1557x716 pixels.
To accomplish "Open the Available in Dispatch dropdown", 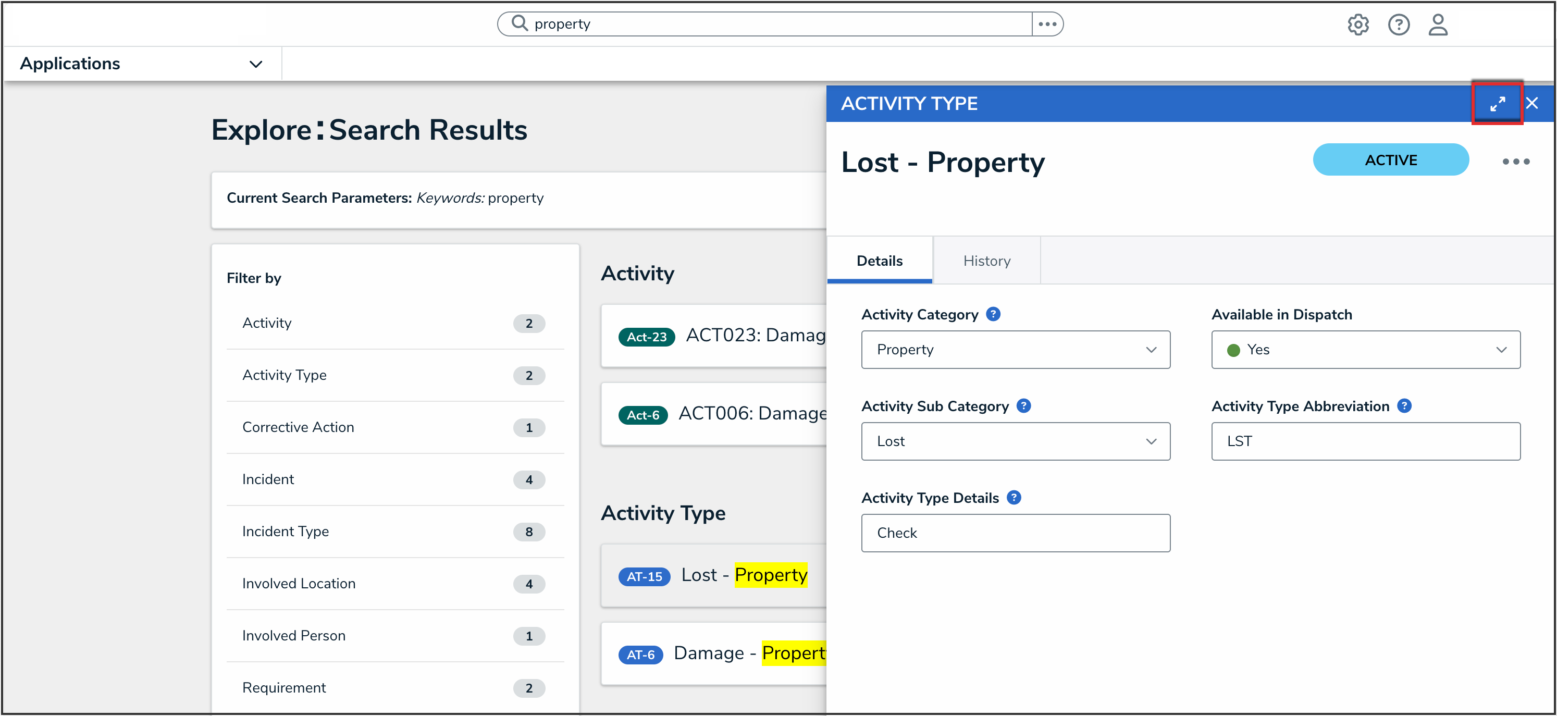I will coord(1365,350).
